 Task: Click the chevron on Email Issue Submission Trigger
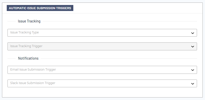pyautogui.click(x=192, y=70)
